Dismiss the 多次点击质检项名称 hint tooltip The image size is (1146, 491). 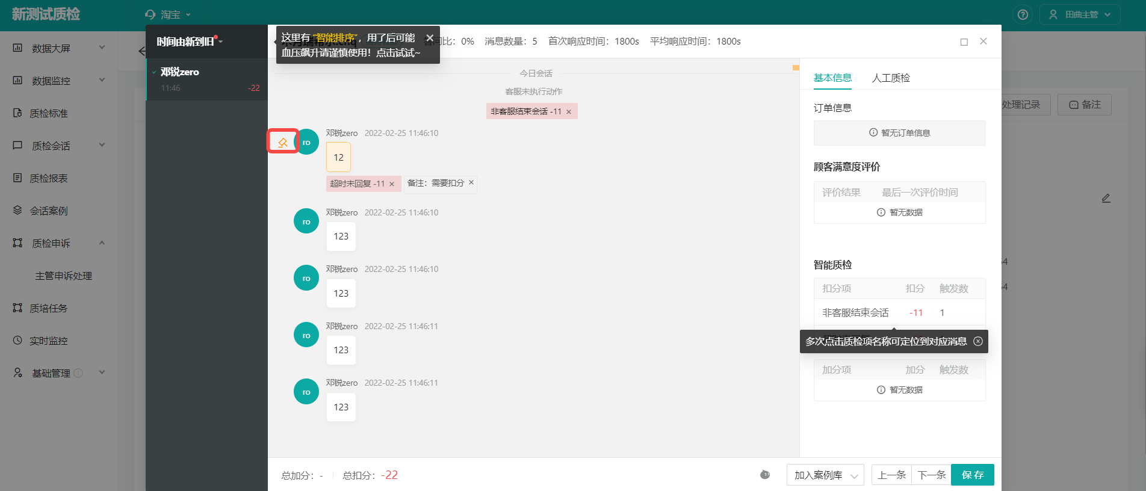point(978,341)
